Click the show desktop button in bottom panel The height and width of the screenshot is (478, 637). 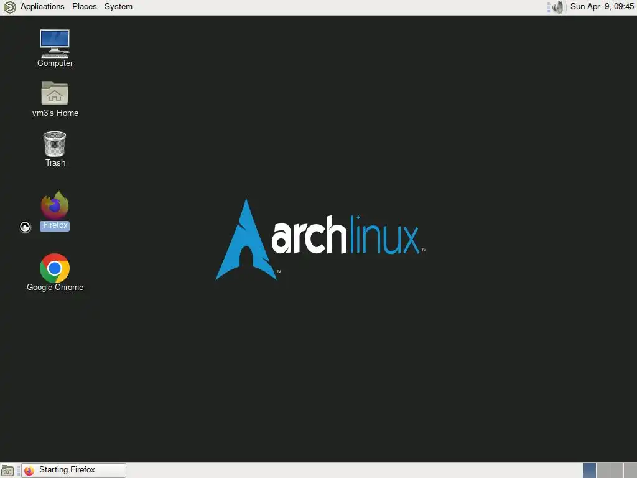(7, 471)
